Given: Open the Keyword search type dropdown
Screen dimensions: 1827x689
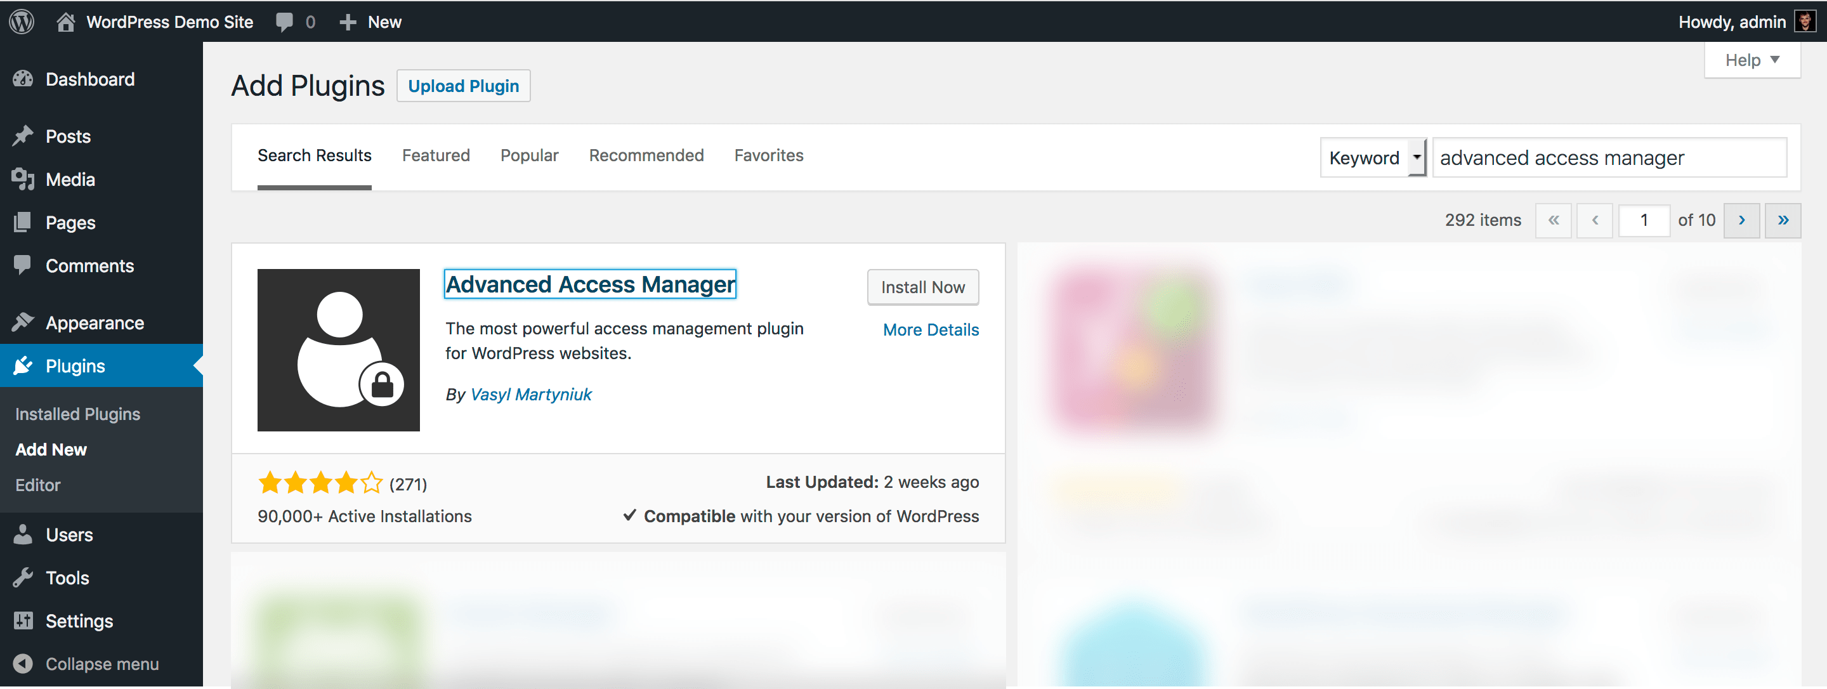Looking at the screenshot, I should 1373,157.
